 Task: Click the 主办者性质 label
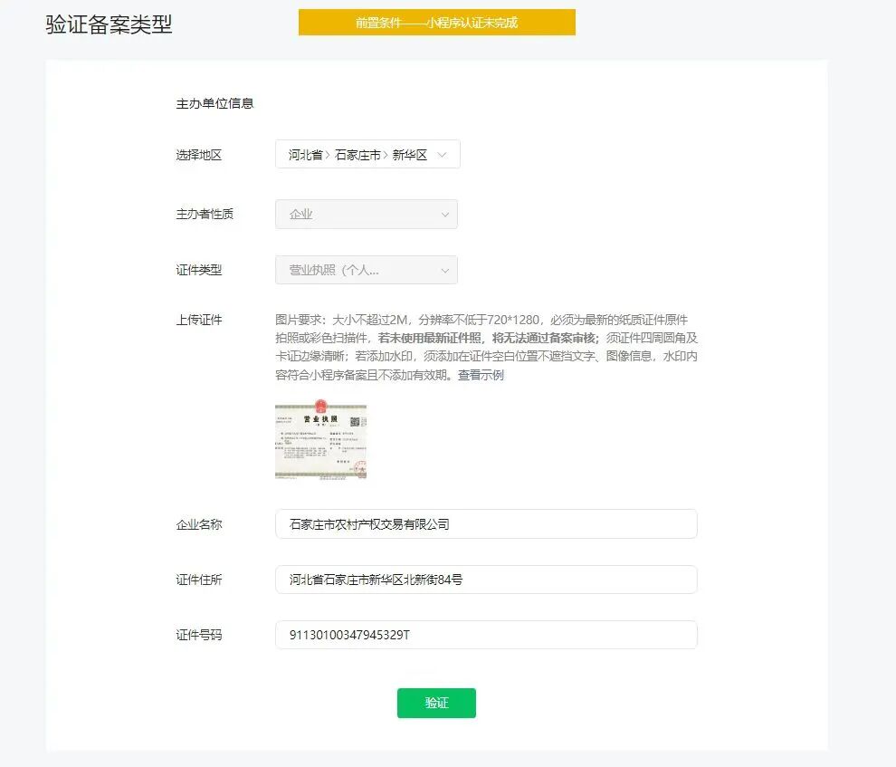pos(205,215)
